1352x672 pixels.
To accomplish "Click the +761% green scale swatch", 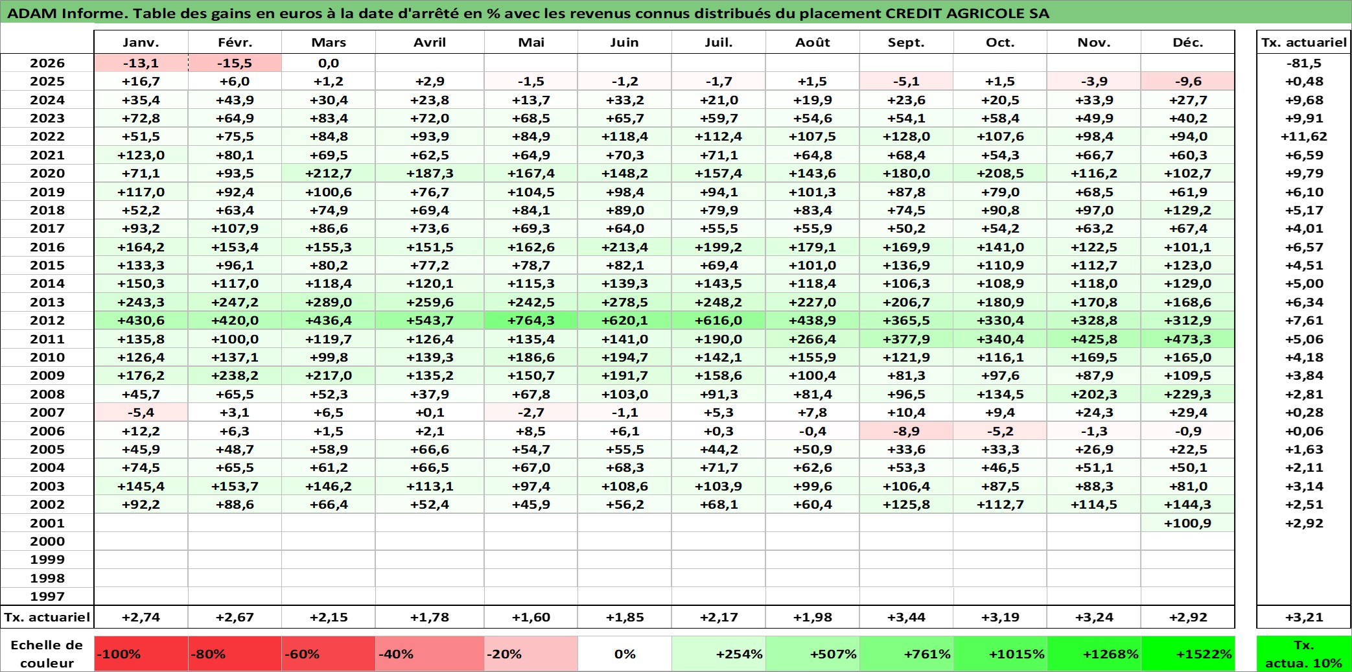I will pos(907,653).
